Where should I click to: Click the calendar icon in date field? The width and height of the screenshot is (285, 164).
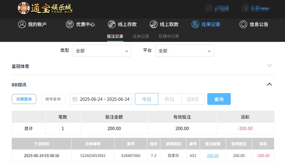[75, 99]
